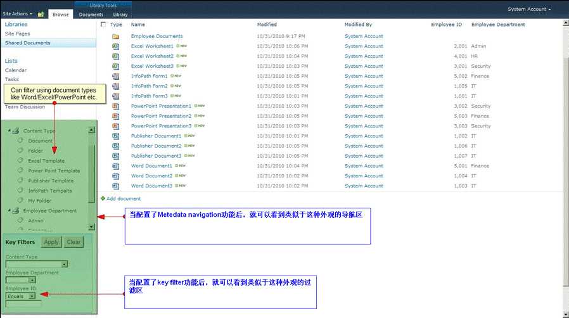The height and width of the screenshot is (318, 569).
Task: Collapse the Employee Department tree node
Action: coord(9,210)
